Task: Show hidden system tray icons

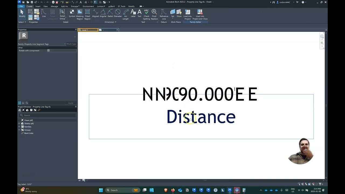Action: 261,190
